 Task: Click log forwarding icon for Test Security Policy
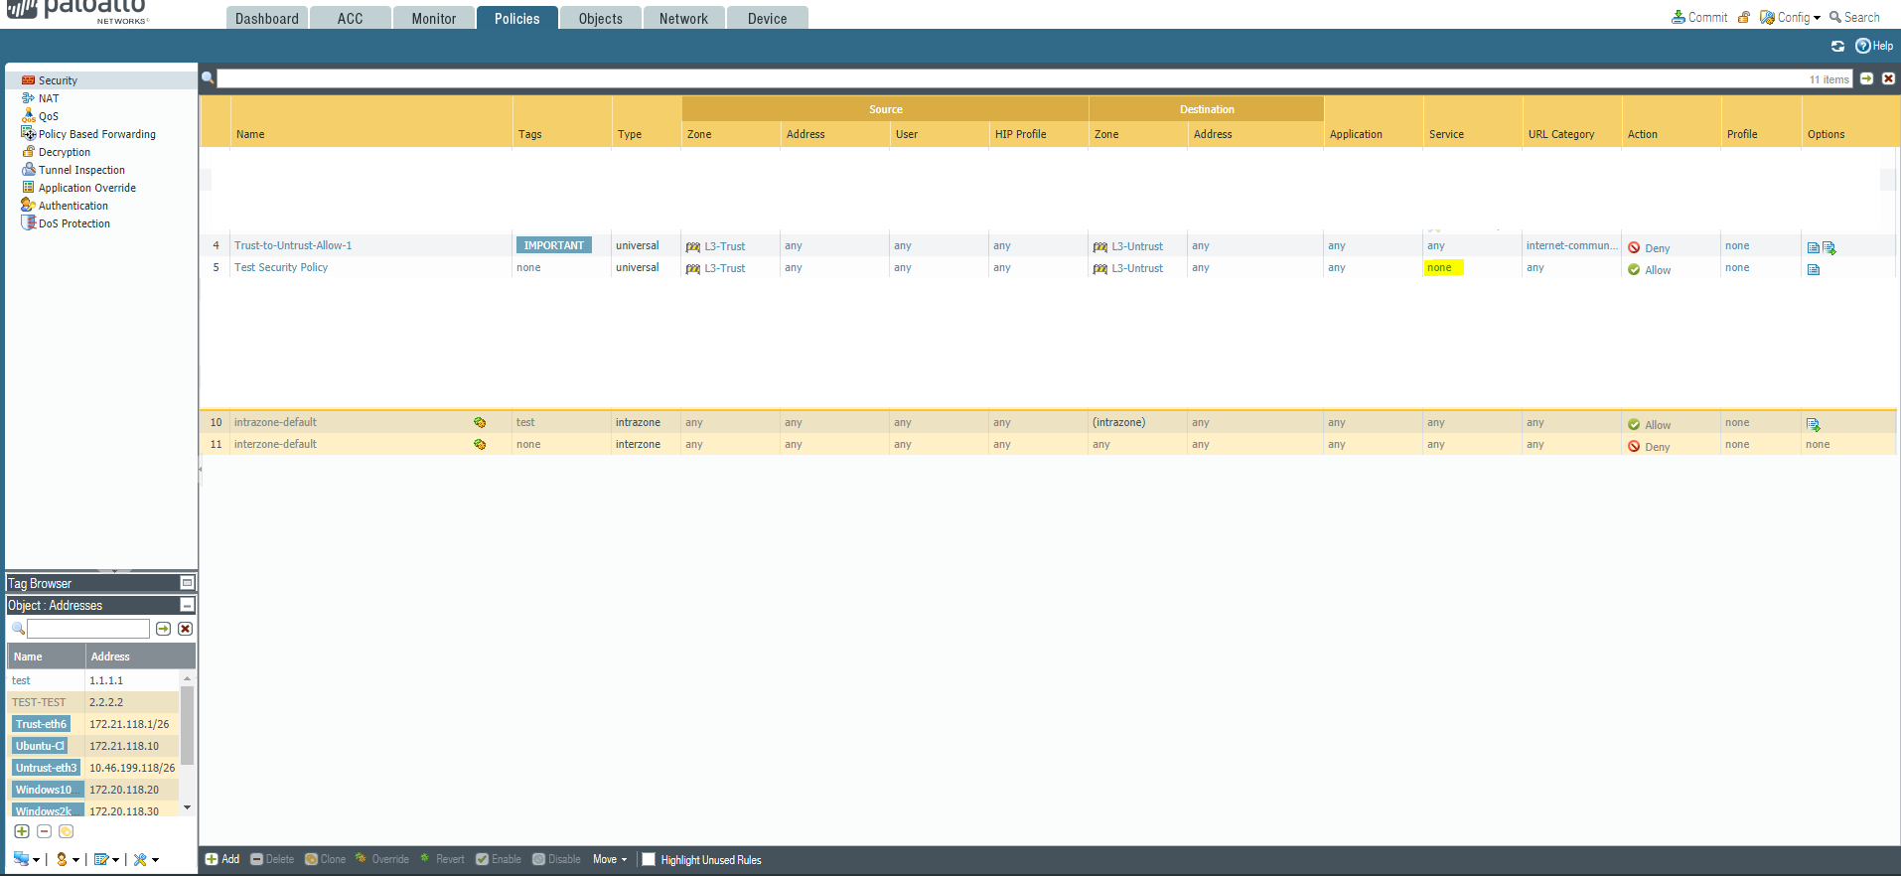point(1813,269)
